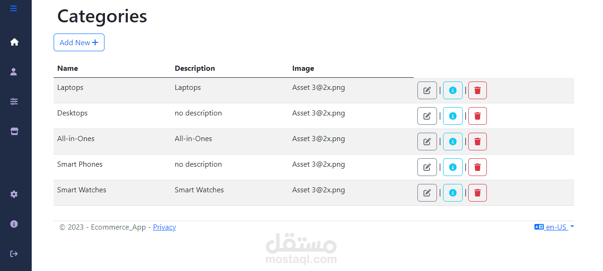The image size is (603, 271).
Task: Edit the Smart Phones category
Action: point(427,167)
